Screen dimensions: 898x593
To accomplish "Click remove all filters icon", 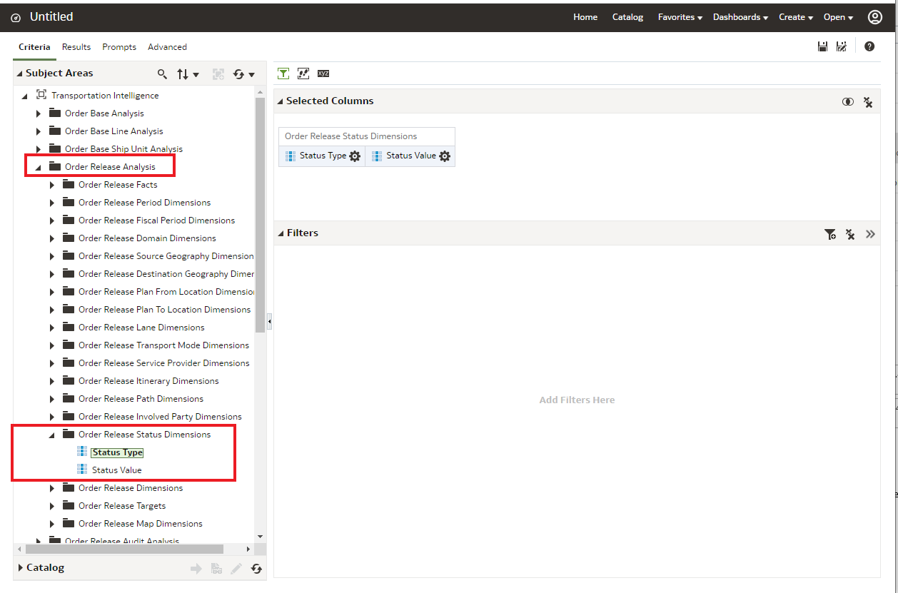I will [x=850, y=234].
